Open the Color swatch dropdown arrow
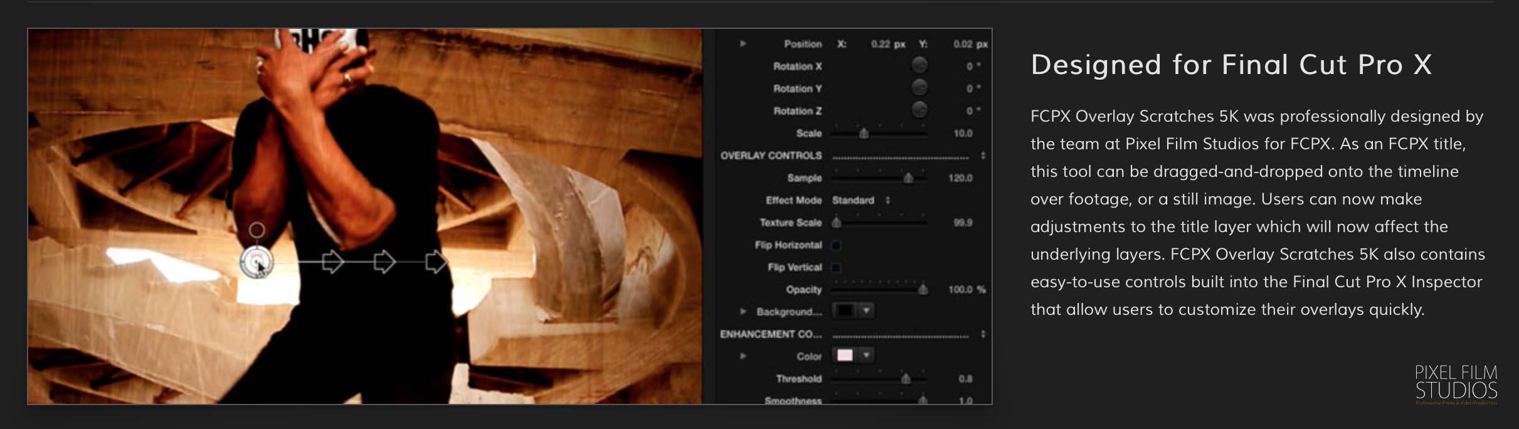This screenshot has height=429, width=1519. (866, 355)
